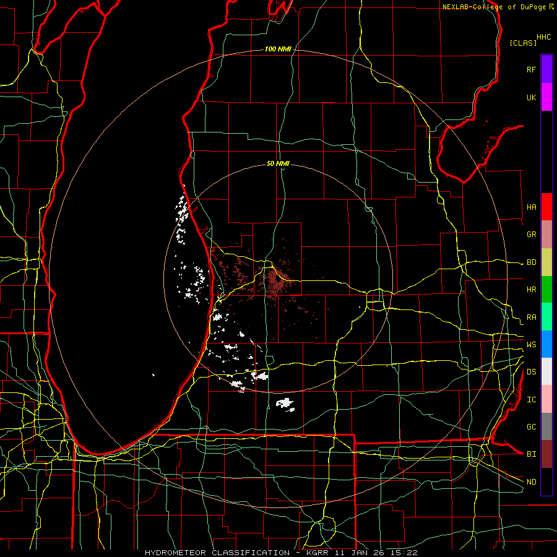The width and height of the screenshot is (557, 557).
Task: Click the WS blue legend swatch
Action: point(546,344)
